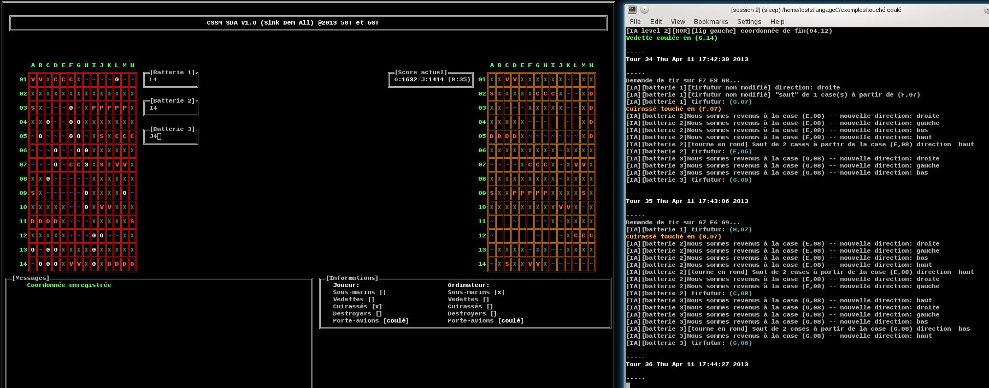Click the round pin button in Konsole title bar
The width and height of the screenshot is (989, 388).
pyautogui.click(x=644, y=9)
